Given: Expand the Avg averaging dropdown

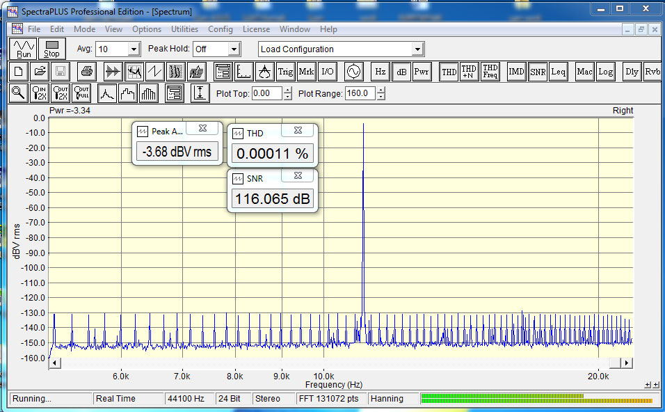Looking at the screenshot, I should tap(134, 49).
